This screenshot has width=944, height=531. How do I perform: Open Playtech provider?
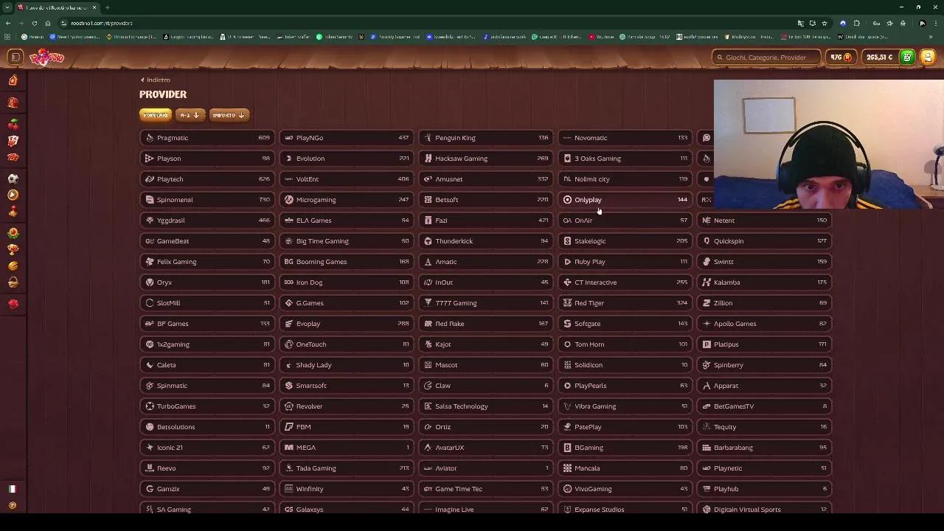click(206, 179)
